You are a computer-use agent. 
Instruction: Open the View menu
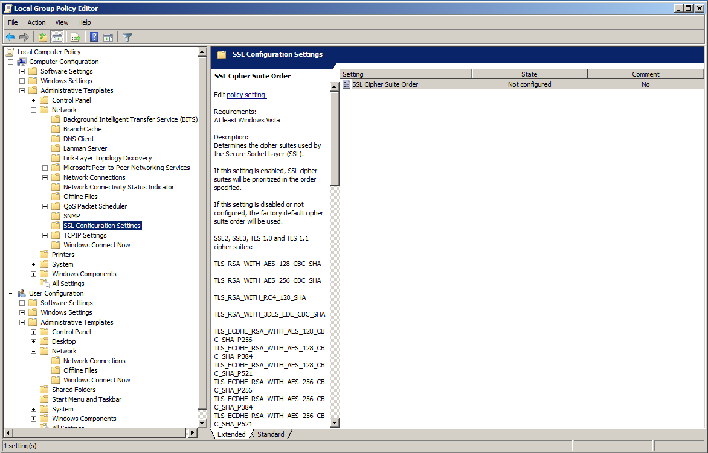point(62,22)
